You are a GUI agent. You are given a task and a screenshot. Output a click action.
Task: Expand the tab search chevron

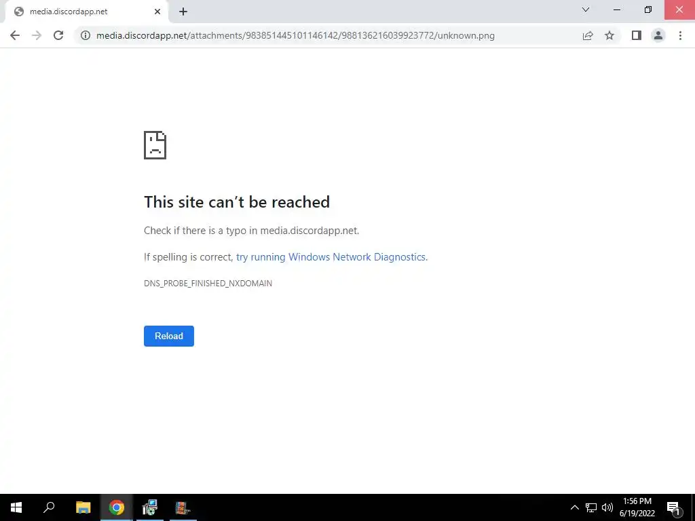(586, 9)
